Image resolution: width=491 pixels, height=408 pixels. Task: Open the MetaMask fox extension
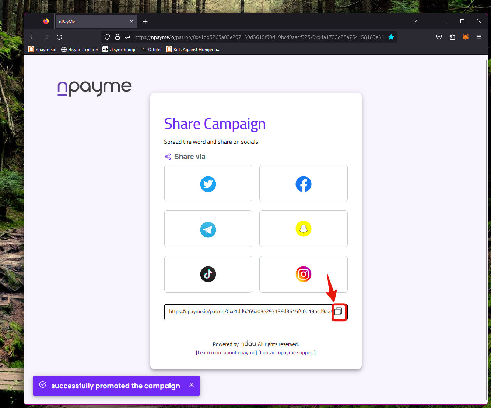[466, 37]
